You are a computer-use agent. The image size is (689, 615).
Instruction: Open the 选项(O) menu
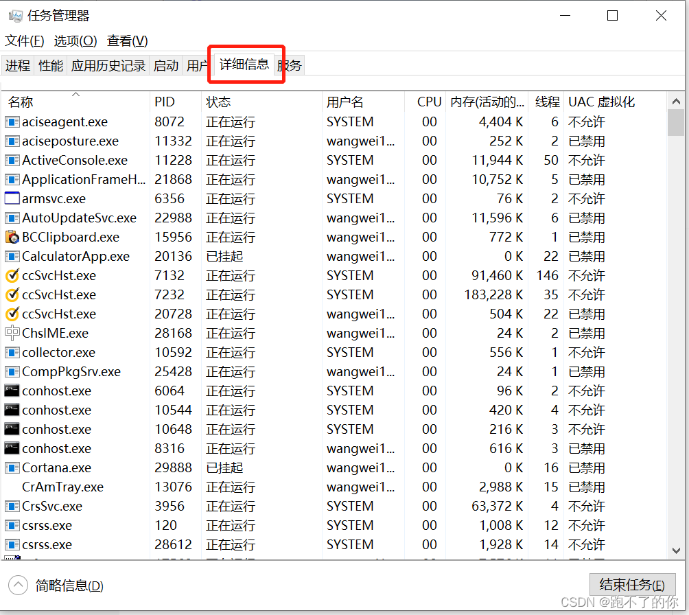[x=75, y=41]
